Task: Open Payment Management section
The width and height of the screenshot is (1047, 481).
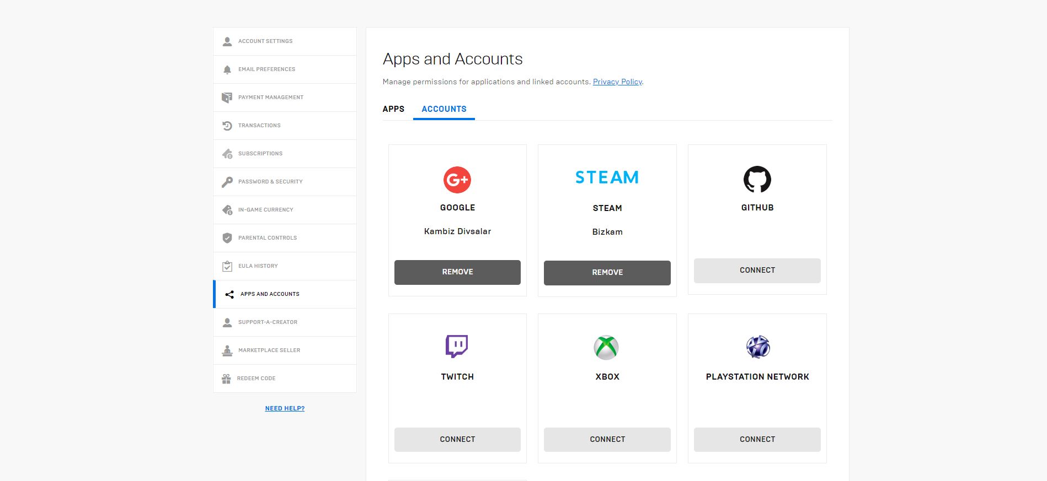Action: click(x=285, y=98)
